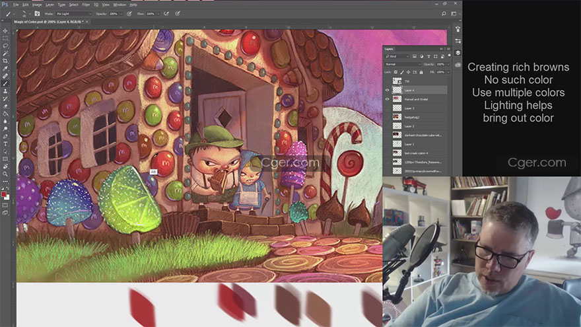
Task: Select the Pen tool
Action: click(5, 137)
